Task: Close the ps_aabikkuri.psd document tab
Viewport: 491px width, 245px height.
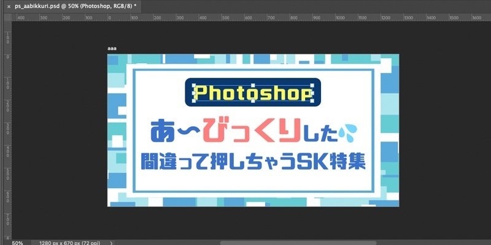Action: pos(9,6)
